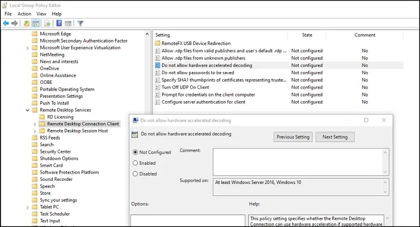Click the policy icon for Do not allow passwords to be saved
The height and width of the screenshot is (227, 420).
[x=157, y=72]
